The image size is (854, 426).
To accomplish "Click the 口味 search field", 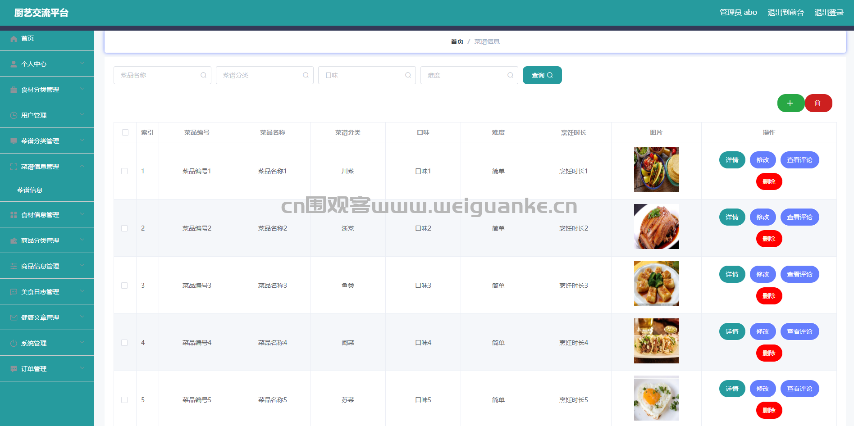I will pos(367,75).
